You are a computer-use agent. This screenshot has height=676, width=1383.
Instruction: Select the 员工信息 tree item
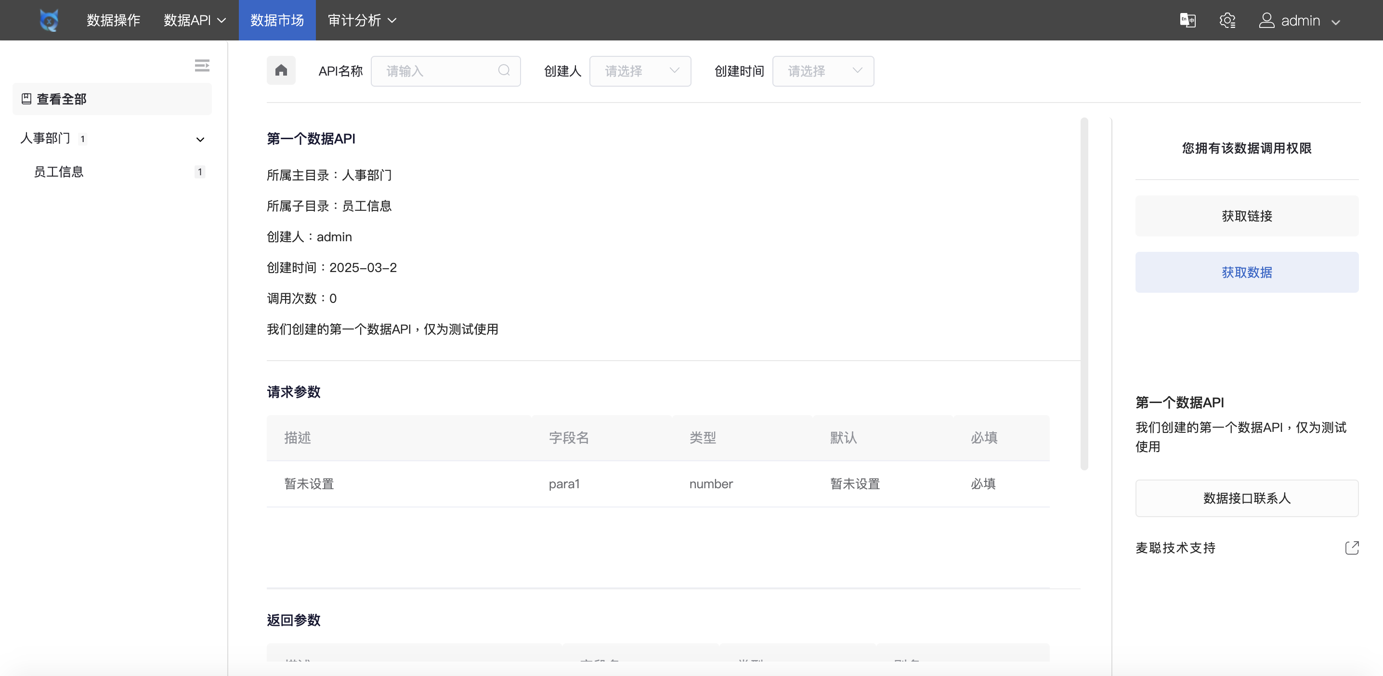coord(59,171)
